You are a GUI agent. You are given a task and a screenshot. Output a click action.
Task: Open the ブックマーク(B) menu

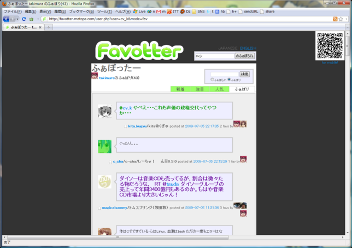coord(81,11)
